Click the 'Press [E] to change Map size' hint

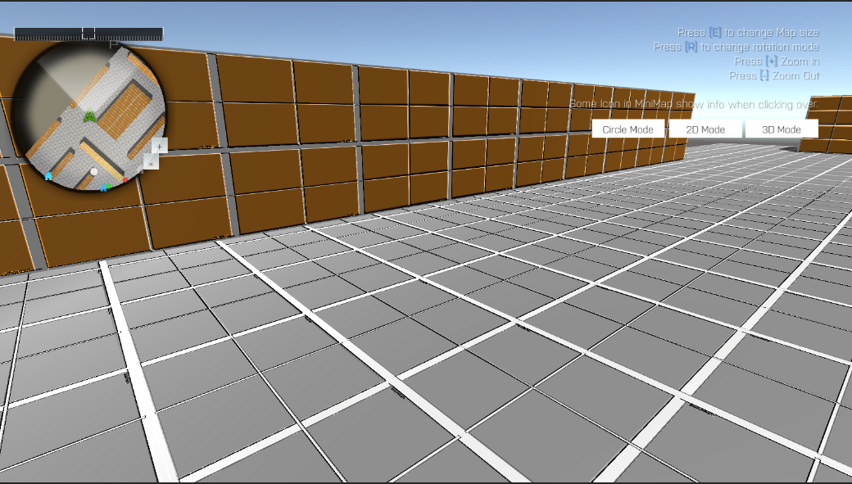point(748,32)
